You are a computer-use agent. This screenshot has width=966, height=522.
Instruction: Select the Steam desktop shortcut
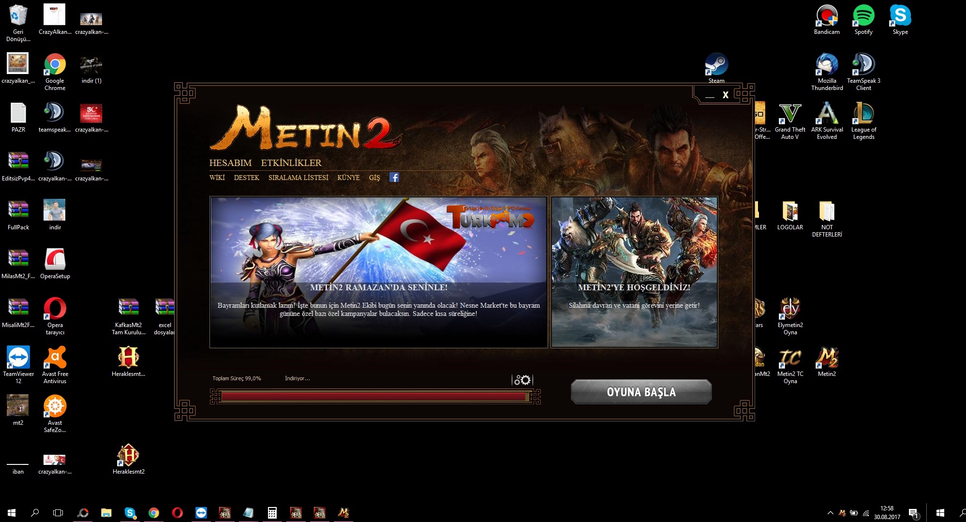(716, 68)
